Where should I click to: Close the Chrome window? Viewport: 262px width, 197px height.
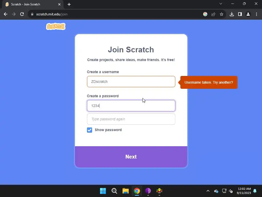[256, 4]
